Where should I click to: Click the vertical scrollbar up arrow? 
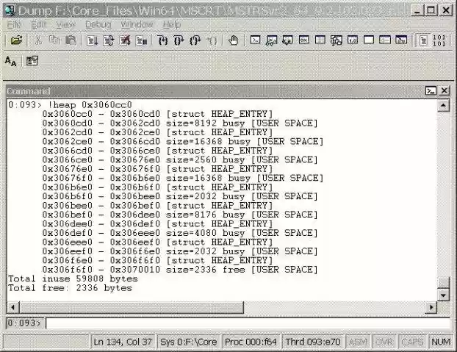(443, 106)
